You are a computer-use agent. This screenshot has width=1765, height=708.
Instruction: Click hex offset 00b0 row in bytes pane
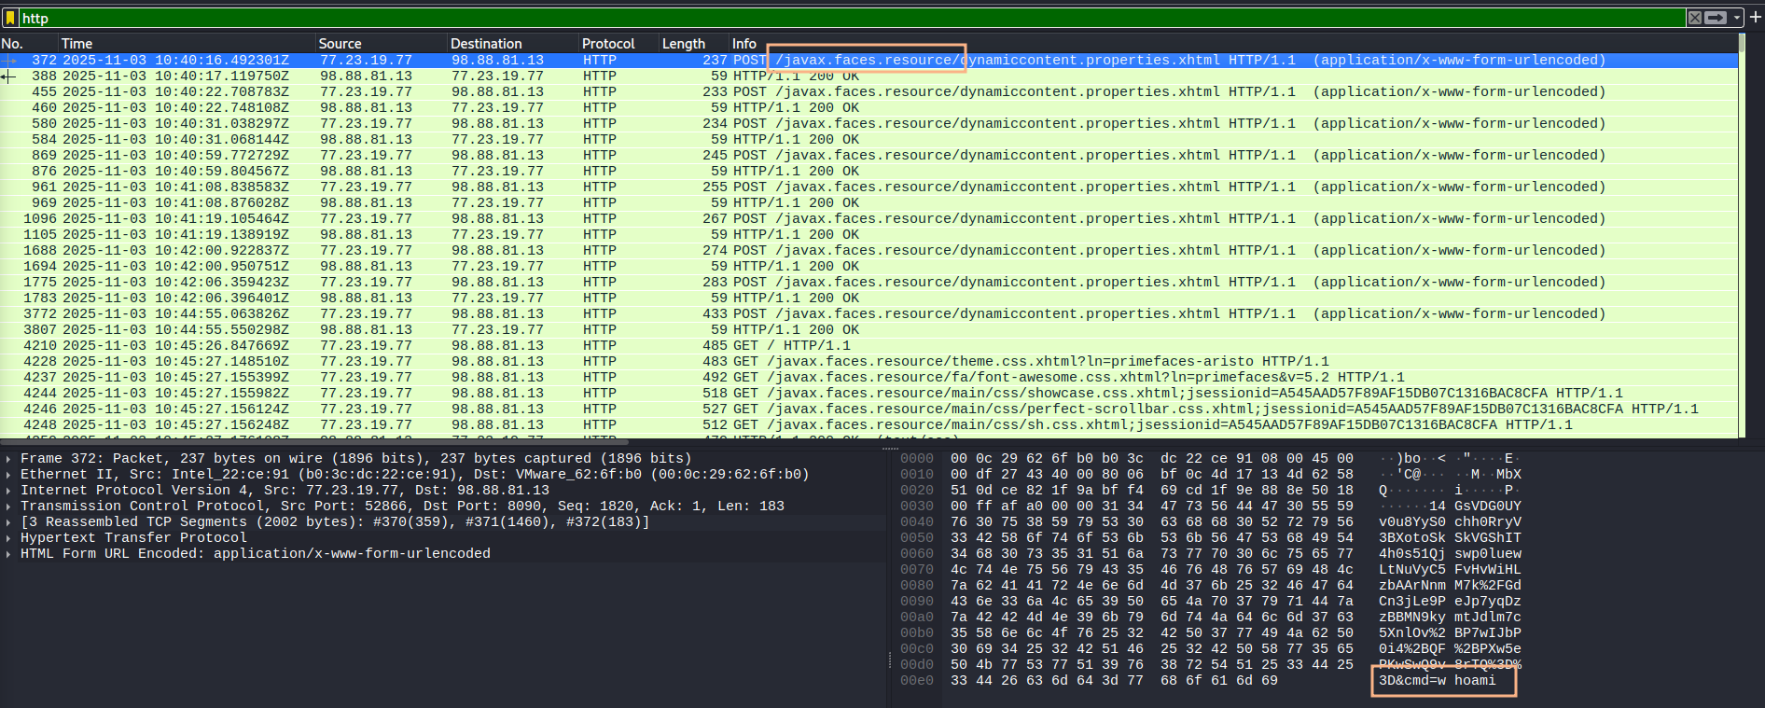click(x=917, y=633)
